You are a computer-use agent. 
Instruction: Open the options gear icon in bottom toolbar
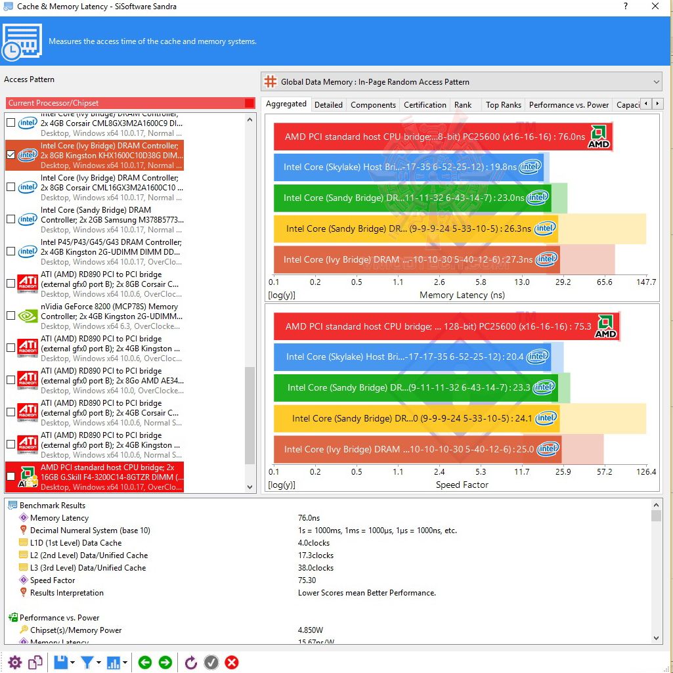pyautogui.click(x=14, y=662)
